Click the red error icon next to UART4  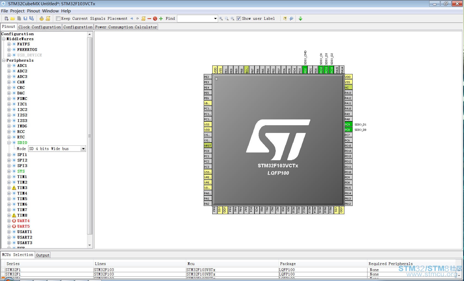pyautogui.click(x=14, y=221)
